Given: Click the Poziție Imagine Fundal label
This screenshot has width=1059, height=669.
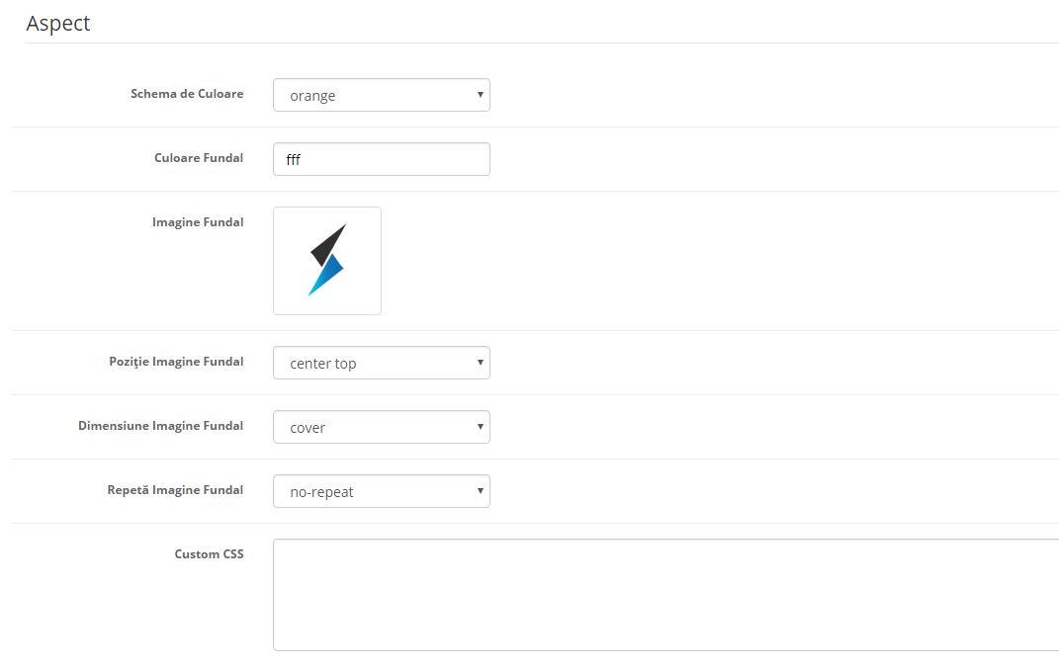Looking at the screenshot, I should (x=176, y=362).
